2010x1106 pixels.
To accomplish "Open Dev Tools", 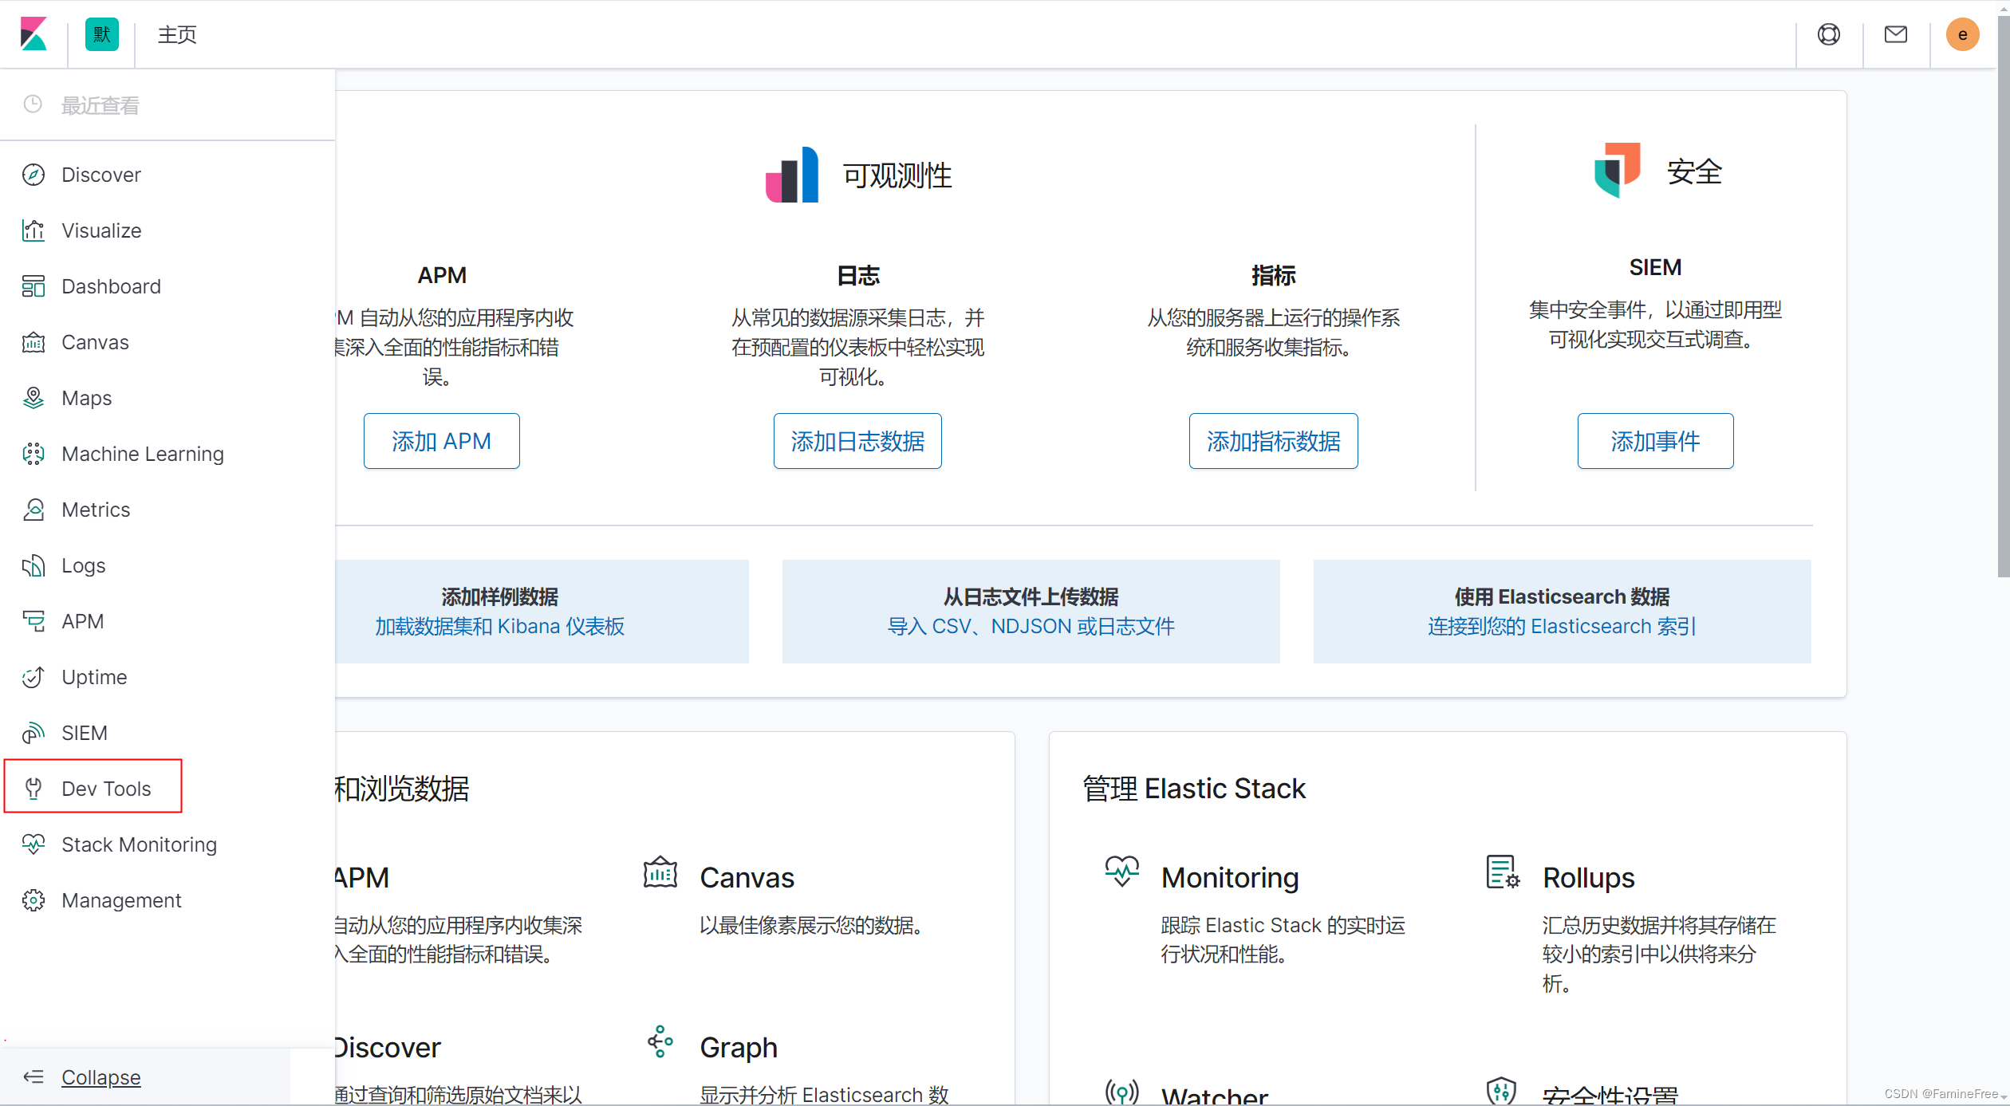I will [x=106, y=788].
